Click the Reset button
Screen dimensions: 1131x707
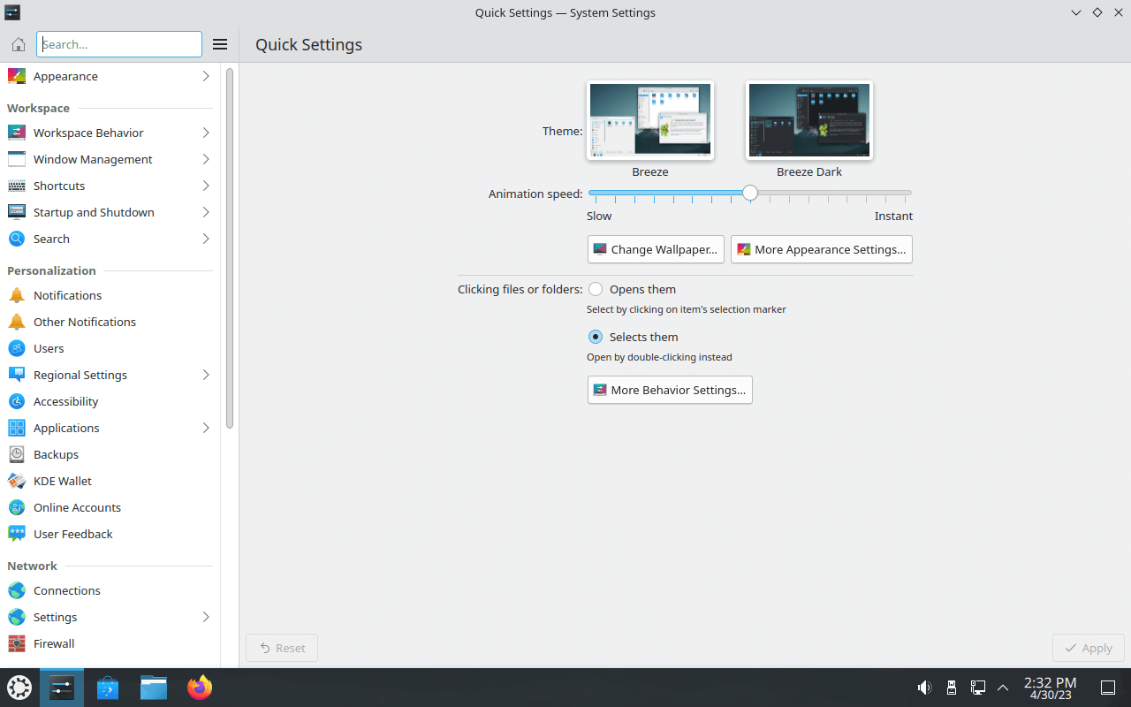point(282,648)
